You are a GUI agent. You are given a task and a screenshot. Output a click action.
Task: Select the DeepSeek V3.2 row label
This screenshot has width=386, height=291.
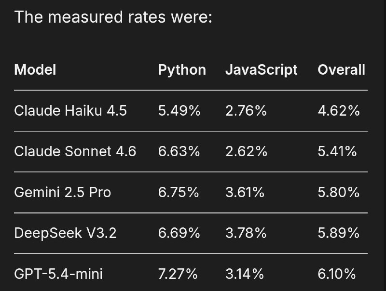(x=65, y=233)
